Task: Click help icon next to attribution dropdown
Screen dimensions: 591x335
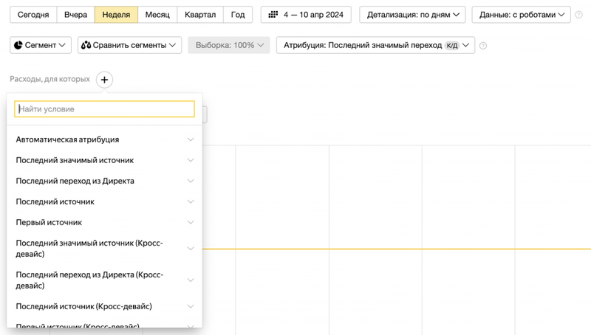Action: pyautogui.click(x=483, y=46)
